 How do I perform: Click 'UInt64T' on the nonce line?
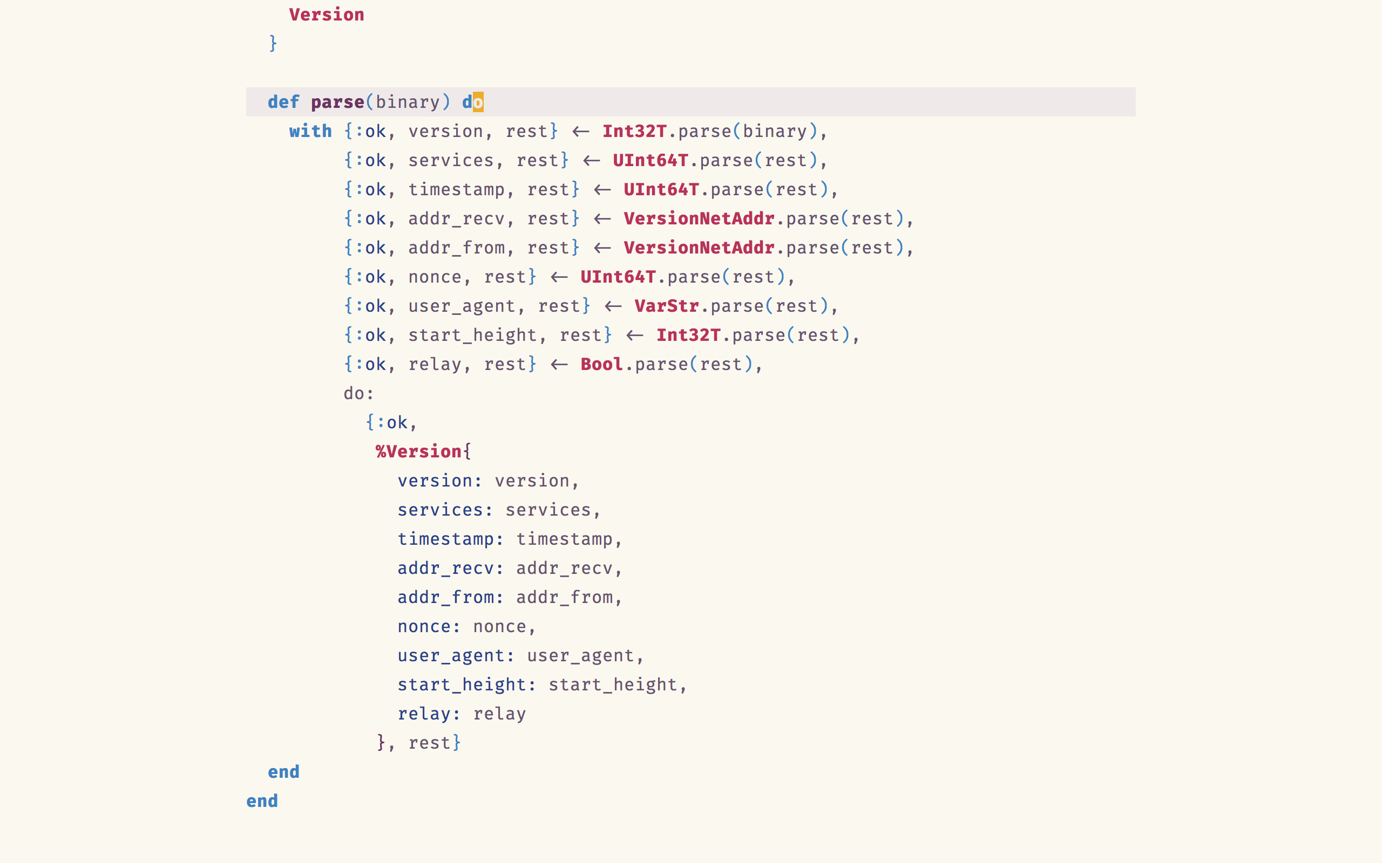[618, 277]
